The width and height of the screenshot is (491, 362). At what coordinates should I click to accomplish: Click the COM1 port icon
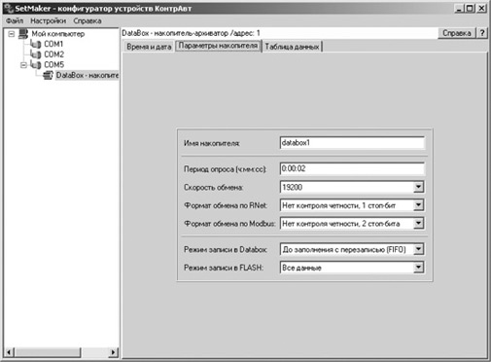click(x=36, y=44)
